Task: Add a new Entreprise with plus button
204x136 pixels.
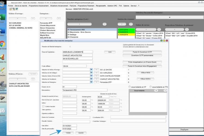Action: (x=46, y=18)
